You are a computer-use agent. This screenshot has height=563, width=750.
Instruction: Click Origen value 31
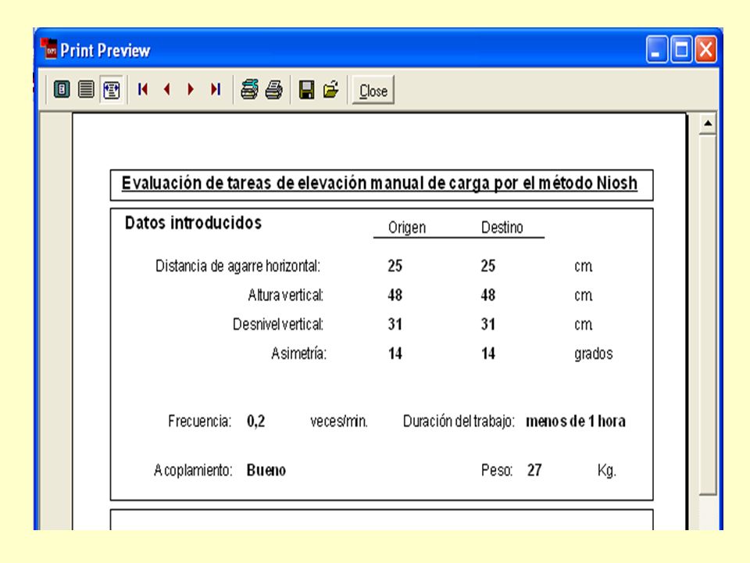tap(395, 325)
